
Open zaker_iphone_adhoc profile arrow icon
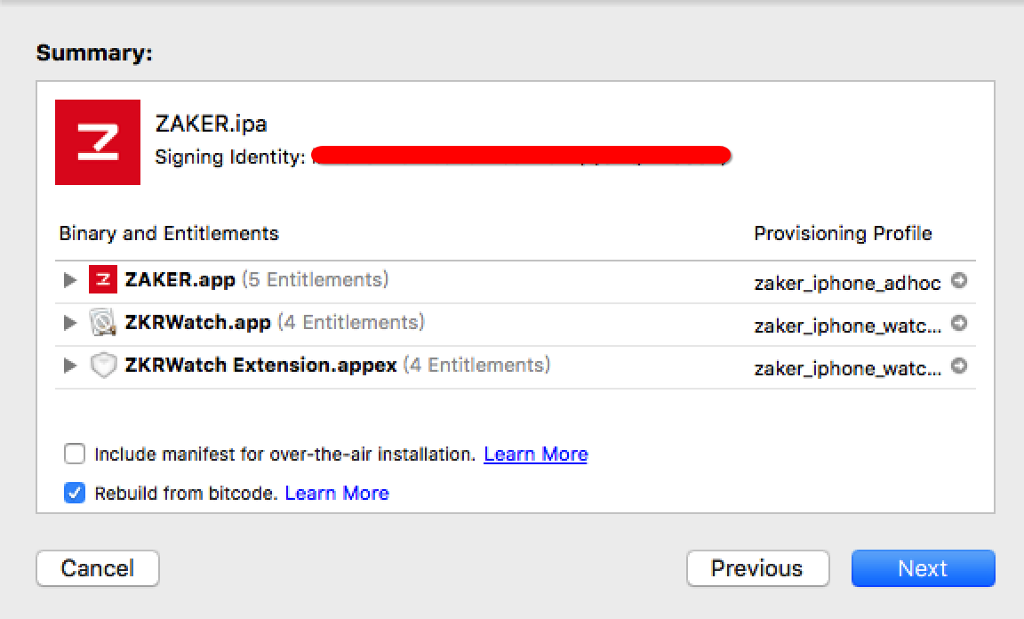click(x=959, y=280)
